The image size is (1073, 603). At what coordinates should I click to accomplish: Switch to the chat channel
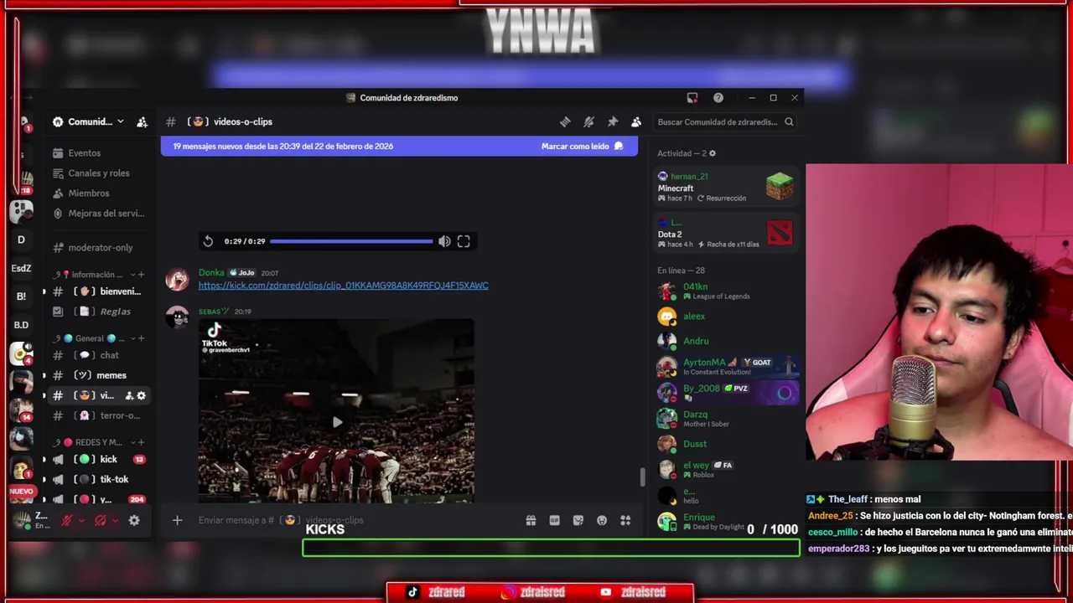point(99,355)
